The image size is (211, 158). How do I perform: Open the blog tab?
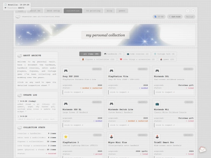(109, 11)
